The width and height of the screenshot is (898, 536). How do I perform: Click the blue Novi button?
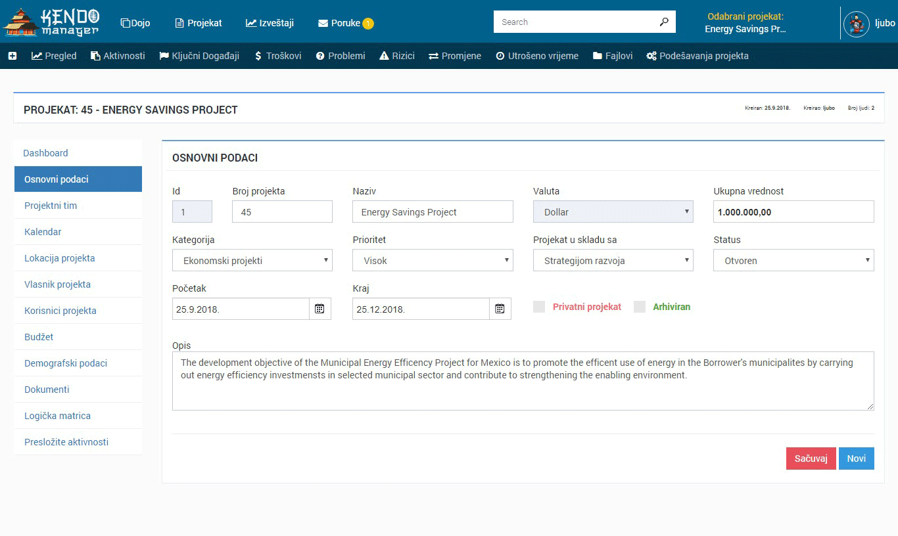point(857,458)
